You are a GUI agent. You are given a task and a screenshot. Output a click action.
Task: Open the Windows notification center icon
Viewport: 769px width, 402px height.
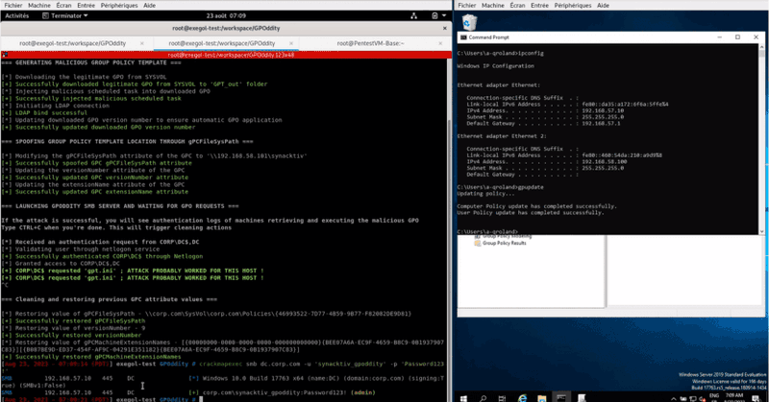(757, 398)
